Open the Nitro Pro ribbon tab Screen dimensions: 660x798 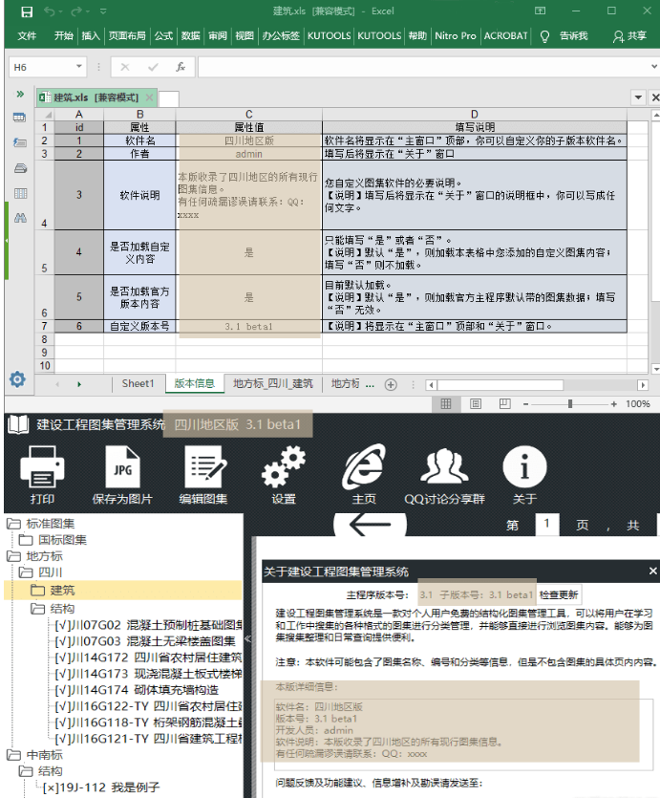coord(456,35)
